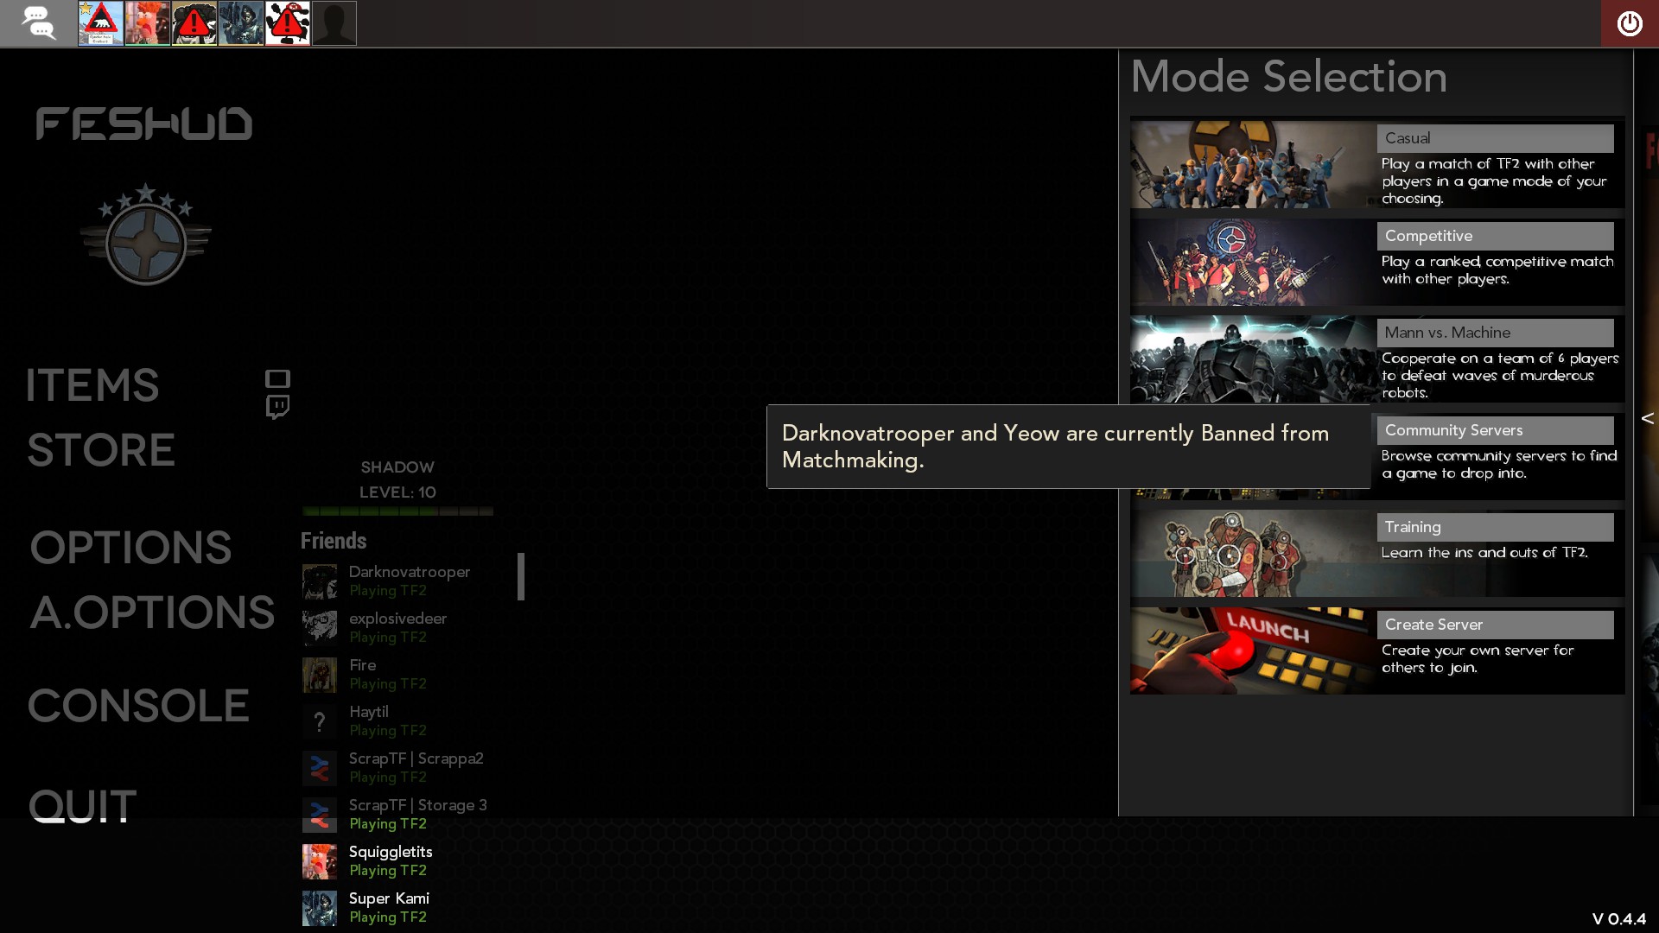Click the Training mode thumbnail image
Image resolution: width=1659 pixels, height=933 pixels.
(x=1253, y=553)
